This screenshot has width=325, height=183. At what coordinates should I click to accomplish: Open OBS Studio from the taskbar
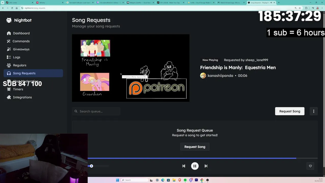[207, 180]
